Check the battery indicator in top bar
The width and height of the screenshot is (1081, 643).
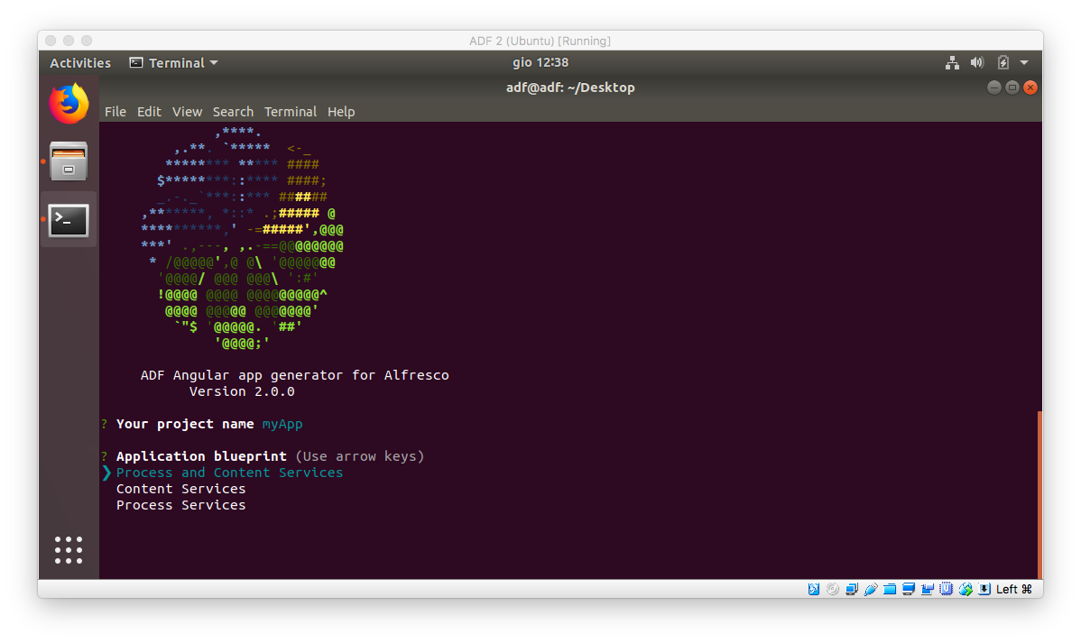point(1003,63)
